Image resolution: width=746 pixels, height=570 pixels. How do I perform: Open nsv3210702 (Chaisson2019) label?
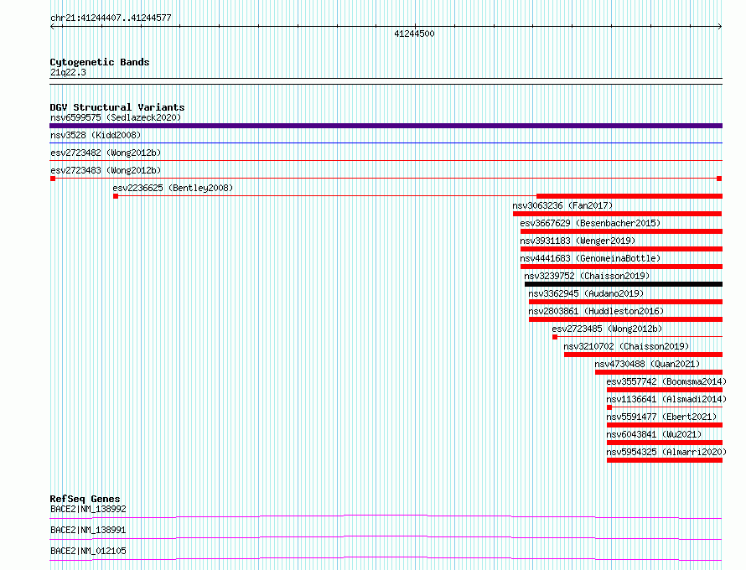tap(626, 346)
